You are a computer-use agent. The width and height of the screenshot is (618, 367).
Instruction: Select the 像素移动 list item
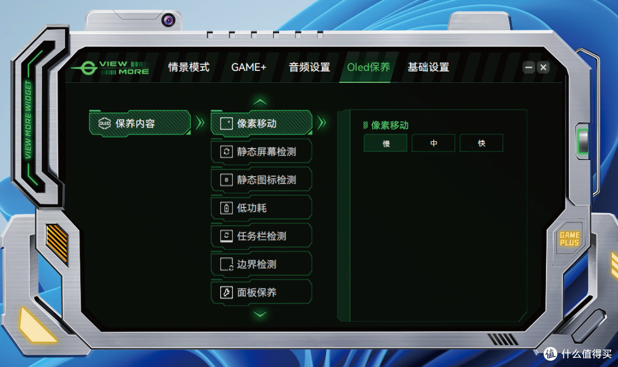click(x=262, y=123)
